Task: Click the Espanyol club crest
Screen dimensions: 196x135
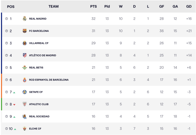Action: (x=24, y=80)
